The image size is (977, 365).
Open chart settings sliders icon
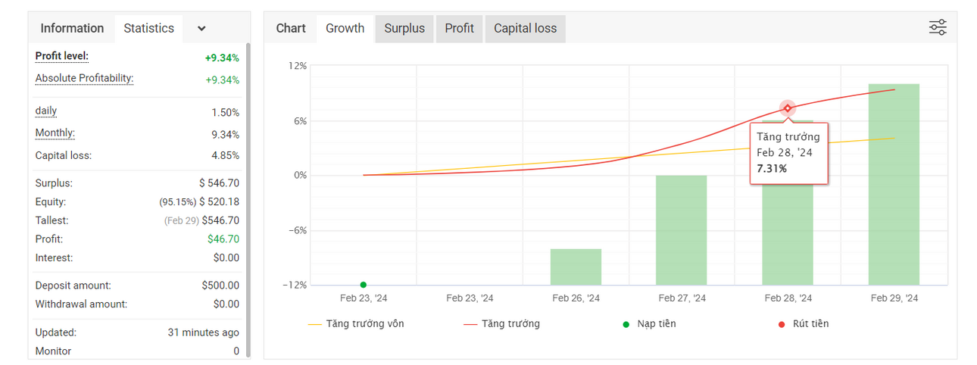pyautogui.click(x=938, y=28)
